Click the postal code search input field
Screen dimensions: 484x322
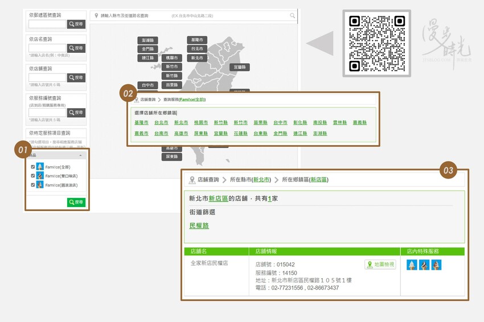pyautogui.click(x=47, y=24)
